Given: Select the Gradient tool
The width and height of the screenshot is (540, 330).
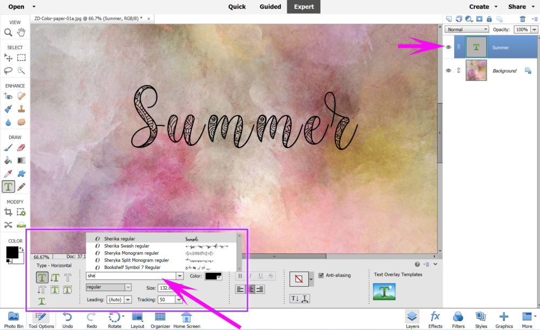Looking at the screenshot, I should [22, 160].
